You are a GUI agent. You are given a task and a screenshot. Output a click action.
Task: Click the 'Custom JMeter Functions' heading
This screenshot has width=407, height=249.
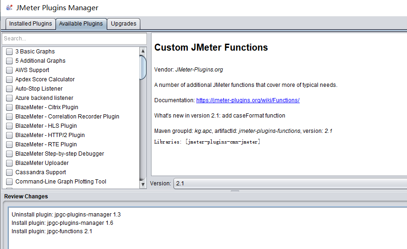point(211,47)
